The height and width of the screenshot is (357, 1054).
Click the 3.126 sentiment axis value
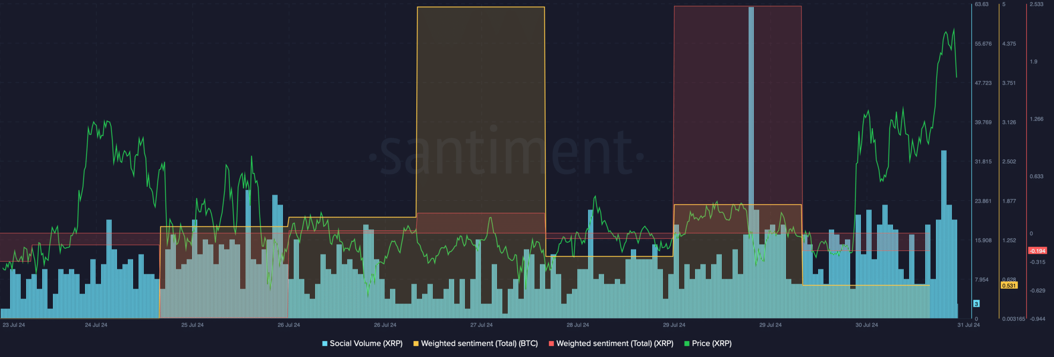(1009, 122)
